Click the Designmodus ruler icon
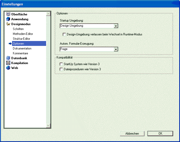Screen dimensions: 180x142 8,24
